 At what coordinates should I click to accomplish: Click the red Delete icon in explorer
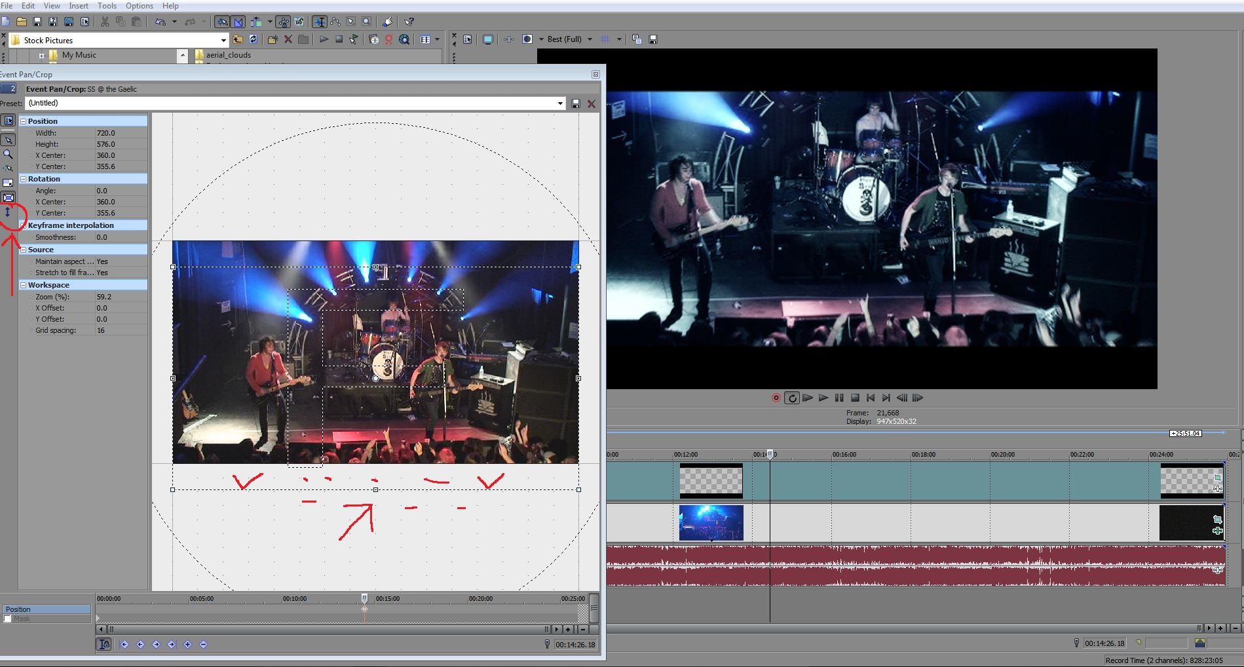pyautogui.click(x=288, y=39)
